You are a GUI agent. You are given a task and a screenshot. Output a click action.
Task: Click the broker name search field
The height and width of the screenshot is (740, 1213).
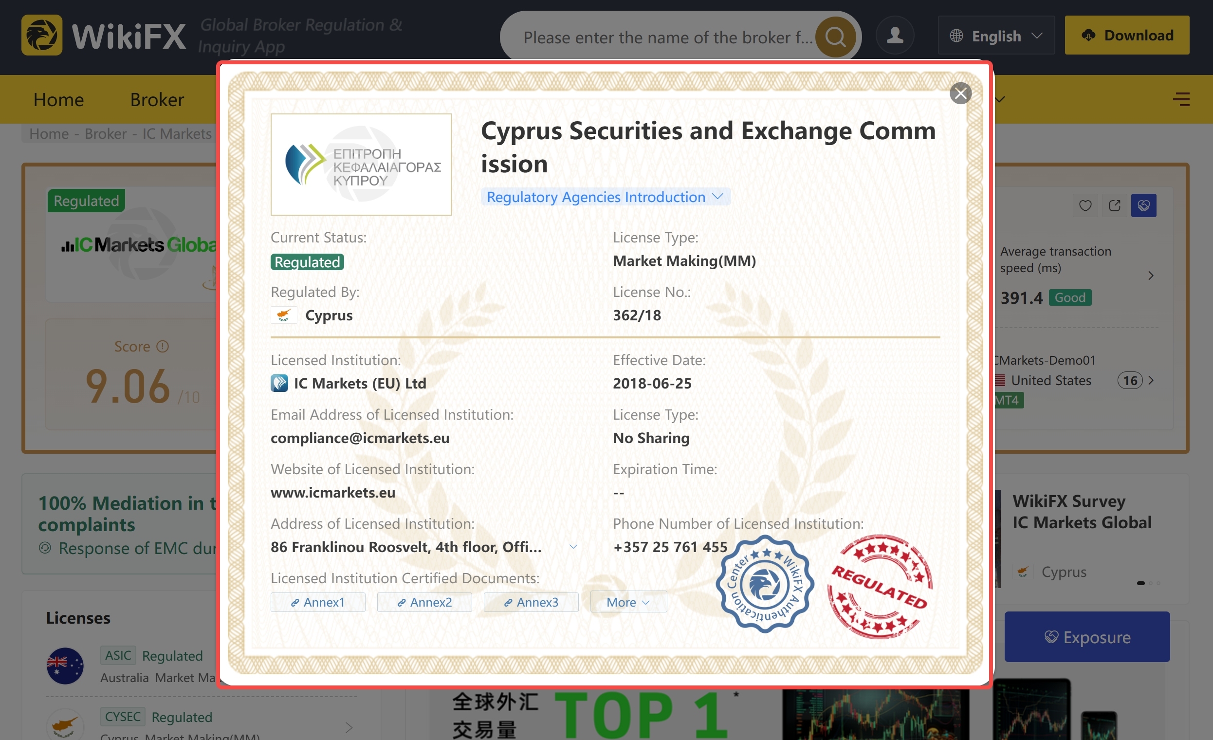click(667, 37)
